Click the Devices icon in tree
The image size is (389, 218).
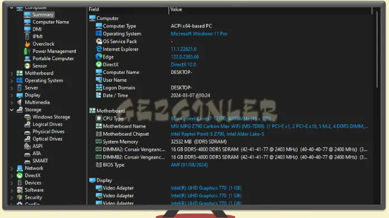tap(20, 183)
